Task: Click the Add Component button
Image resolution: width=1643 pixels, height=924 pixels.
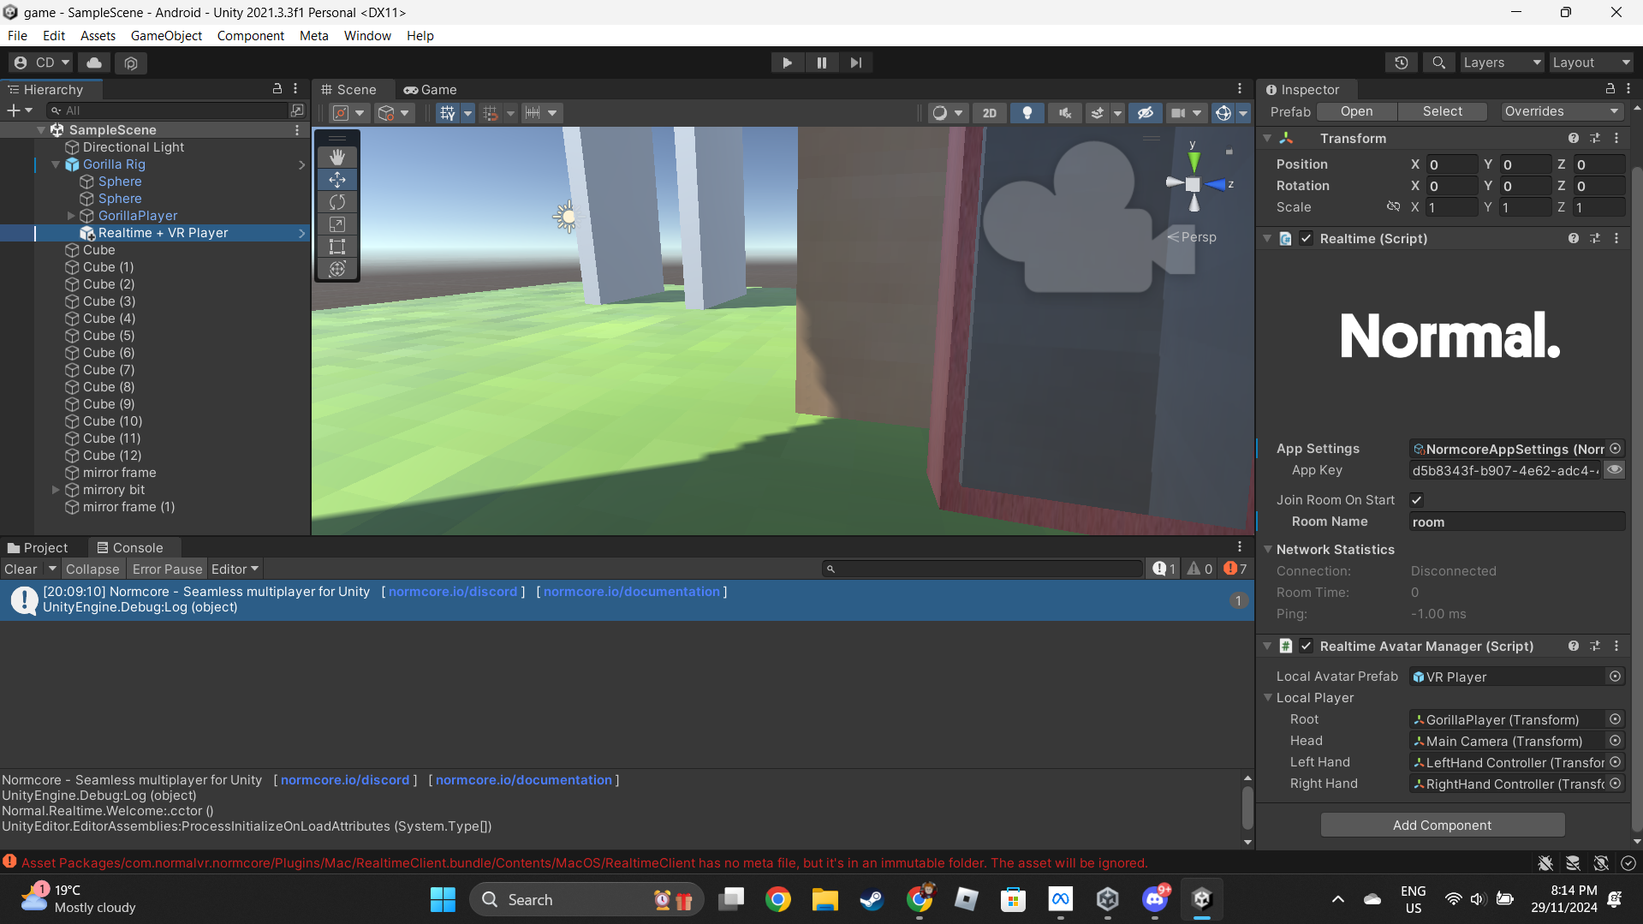Action: point(1442,825)
